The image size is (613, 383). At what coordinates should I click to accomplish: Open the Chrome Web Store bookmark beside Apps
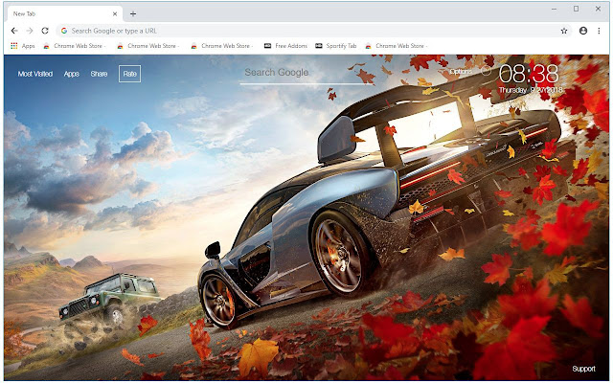coord(74,46)
